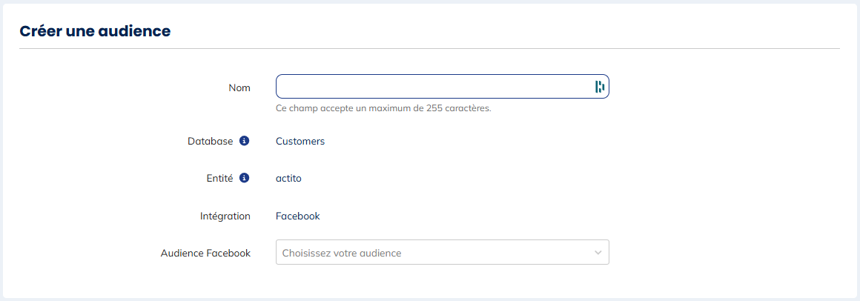Open the "Choisissez votre audience" combo box
Viewport: 860px width, 301px height.
[x=430, y=253]
